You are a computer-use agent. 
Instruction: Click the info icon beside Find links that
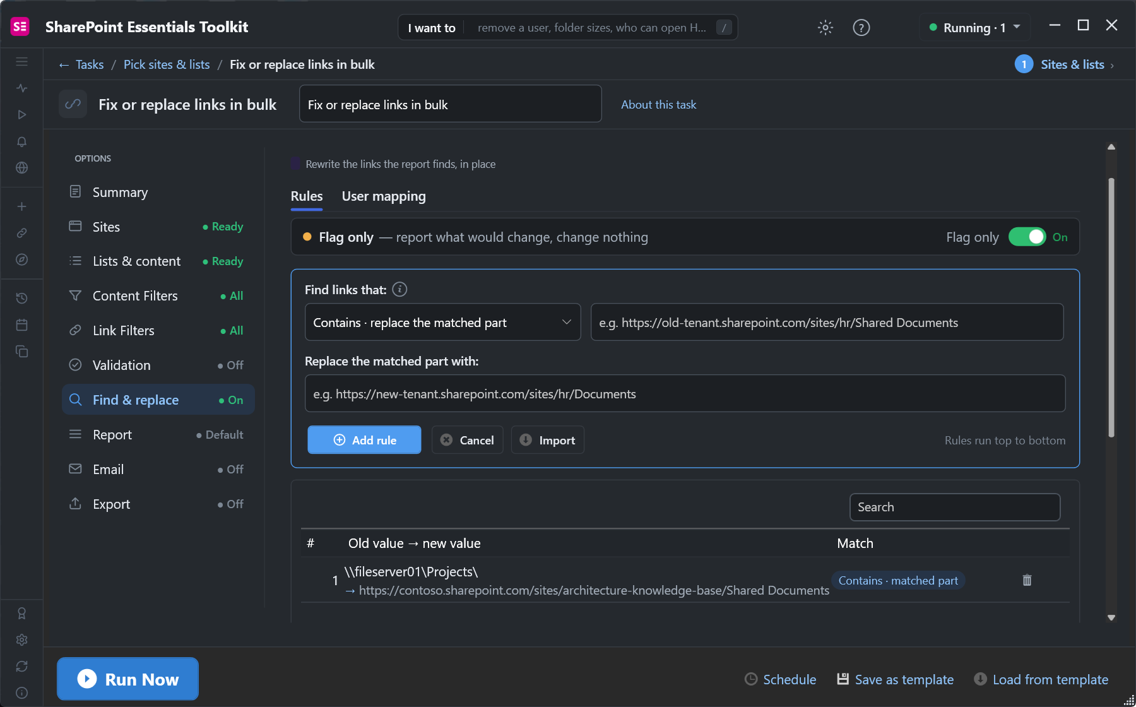399,289
